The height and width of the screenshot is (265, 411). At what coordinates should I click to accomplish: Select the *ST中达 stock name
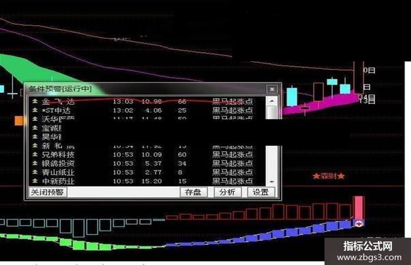click(56, 110)
